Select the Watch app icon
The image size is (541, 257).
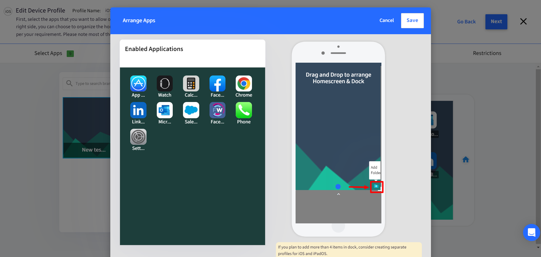click(x=165, y=83)
